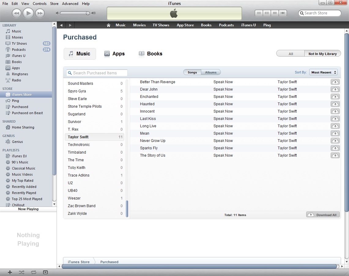The width and height of the screenshot is (349, 276).
Task: Open Purchased on Beast playlist
Action: (x=27, y=113)
